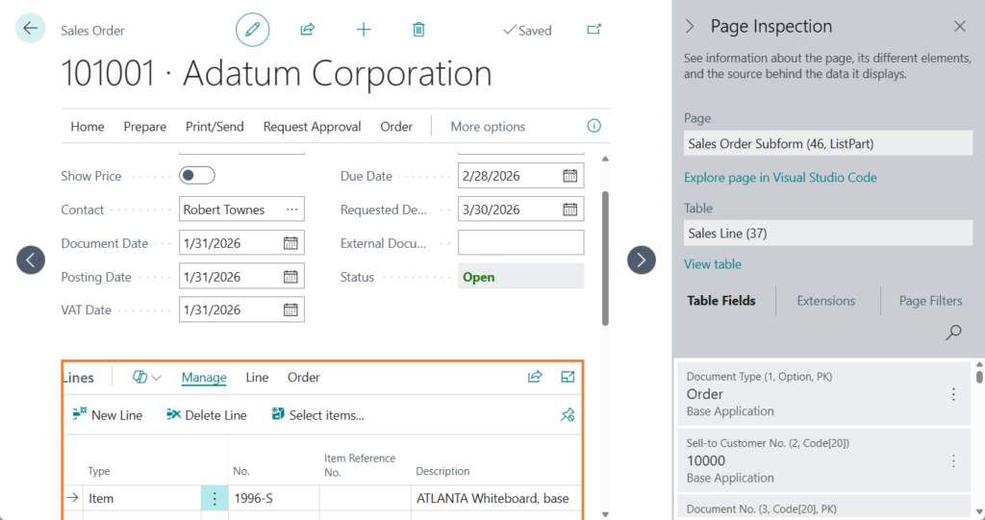The height and width of the screenshot is (520, 985).
Task: Click the trash delete icon
Action: [x=418, y=30]
